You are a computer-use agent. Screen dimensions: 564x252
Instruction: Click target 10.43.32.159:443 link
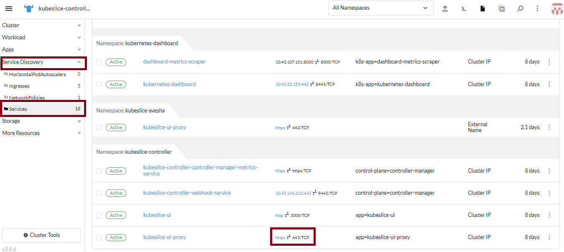pos(292,84)
